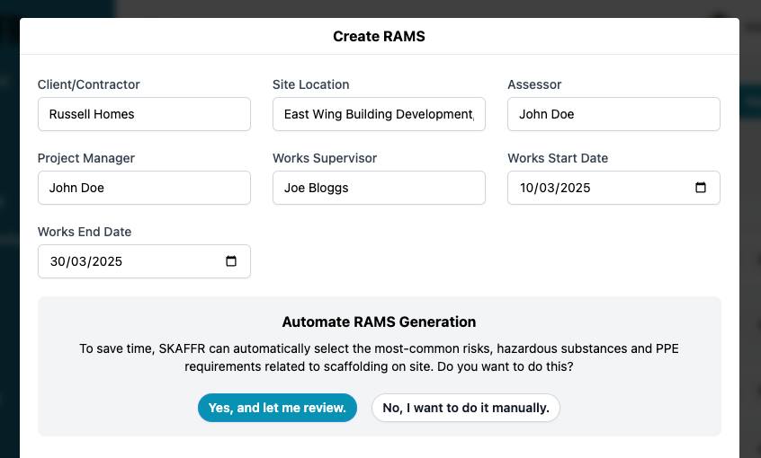Click the 'Project Manager' label

pyautogui.click(x=86, y=158)
